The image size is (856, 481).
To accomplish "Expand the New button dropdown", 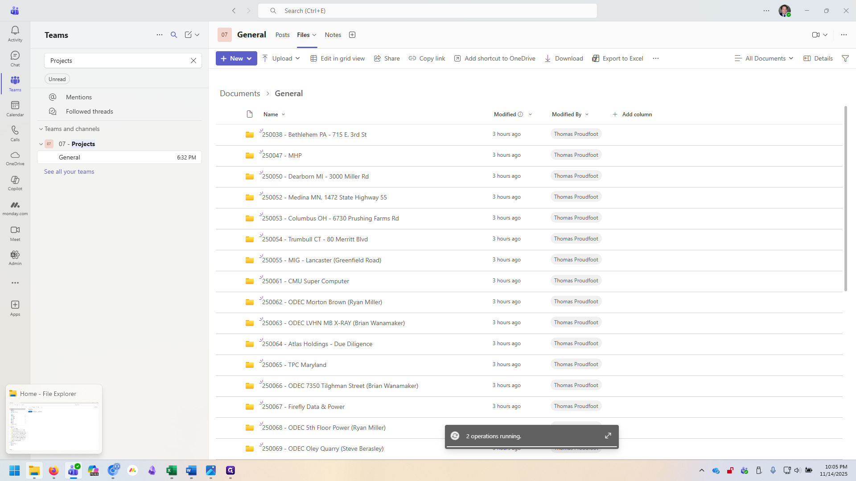I will [x=249, y=58].
